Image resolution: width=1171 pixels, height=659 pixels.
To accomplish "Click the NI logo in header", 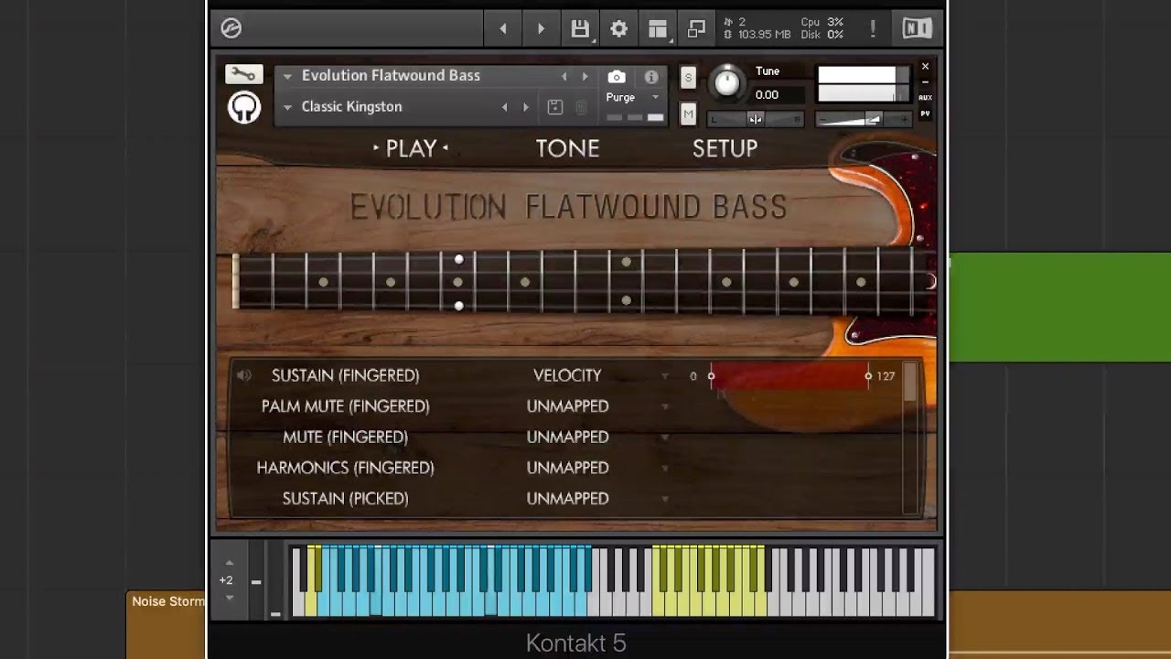I will [x=918, y=29].
